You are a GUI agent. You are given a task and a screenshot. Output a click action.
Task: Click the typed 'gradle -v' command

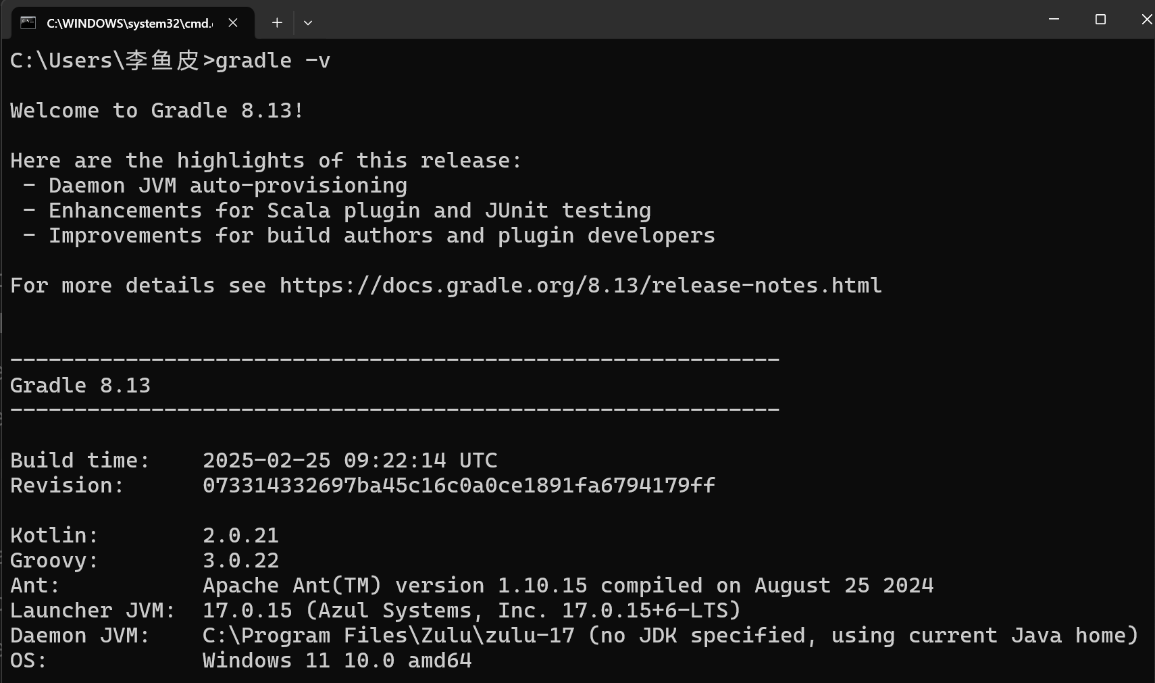click(x=272, y=61)
